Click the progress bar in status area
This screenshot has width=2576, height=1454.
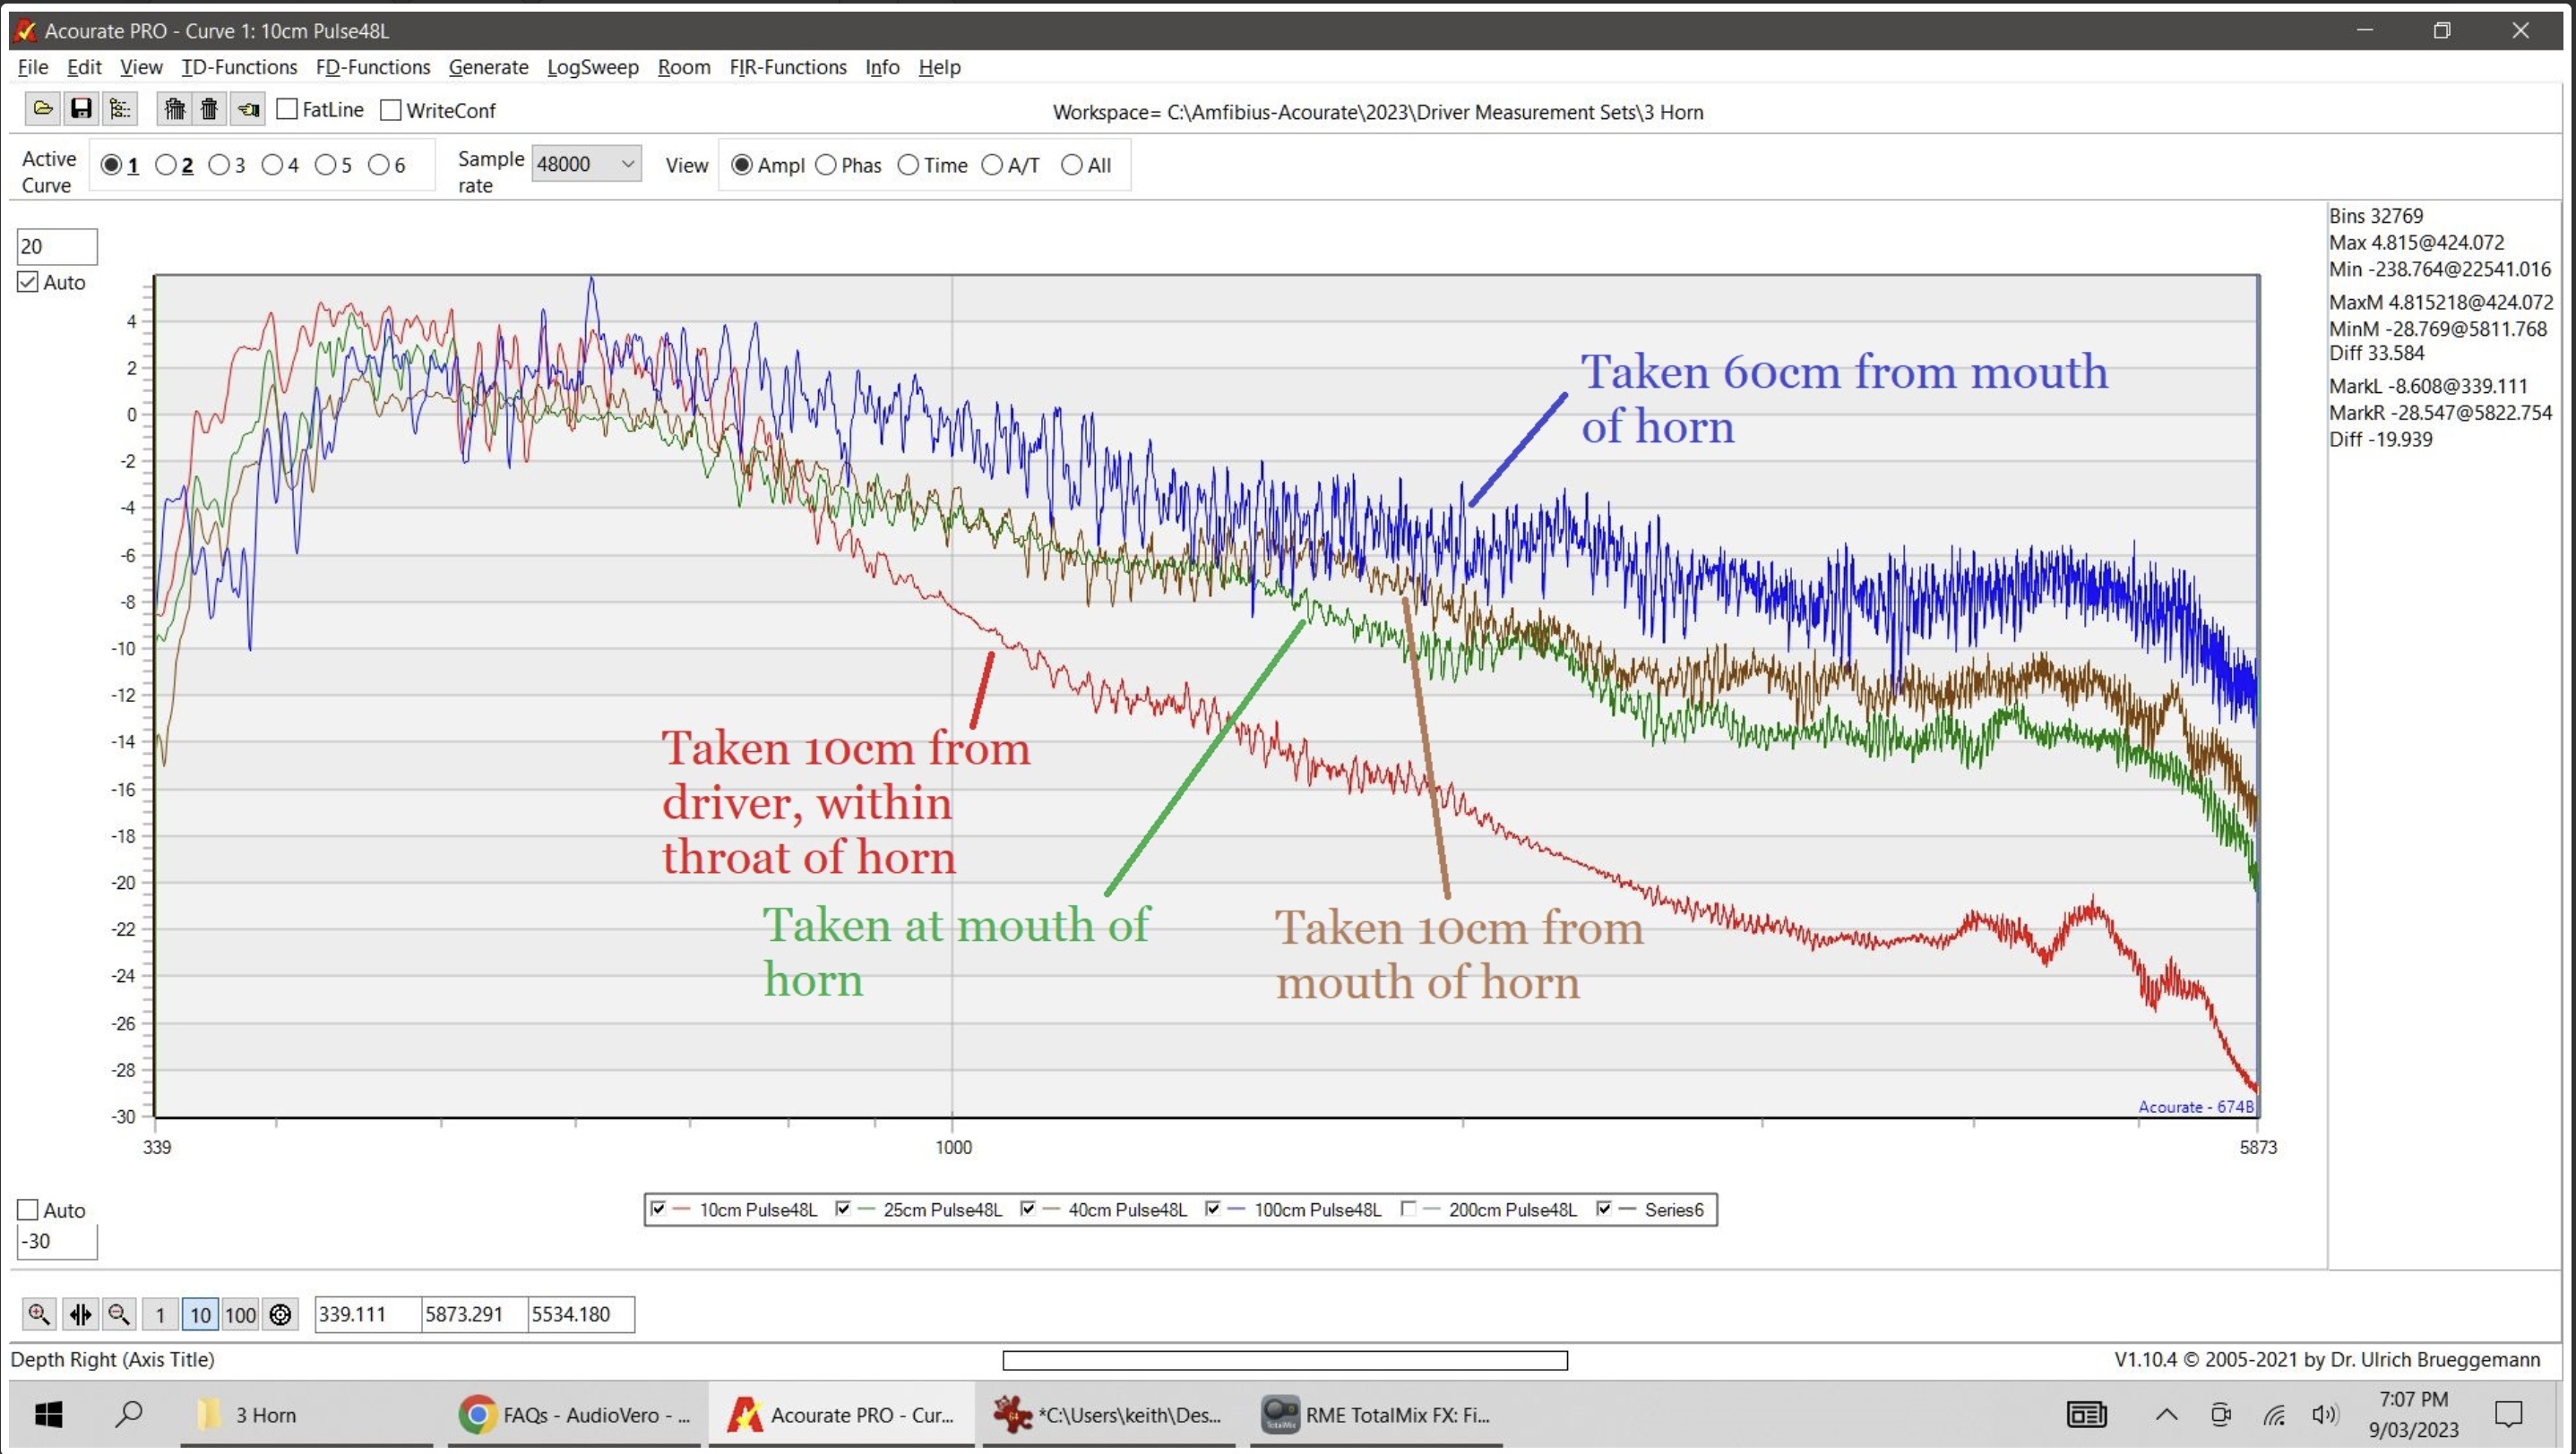pos(1285,1360)
